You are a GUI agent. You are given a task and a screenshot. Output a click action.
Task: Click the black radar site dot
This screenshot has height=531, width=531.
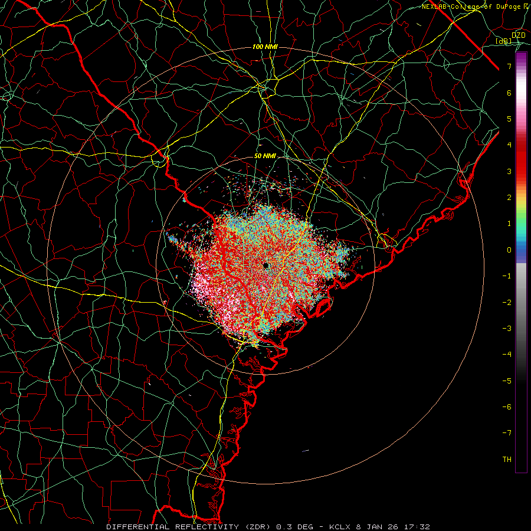point(265,265)
